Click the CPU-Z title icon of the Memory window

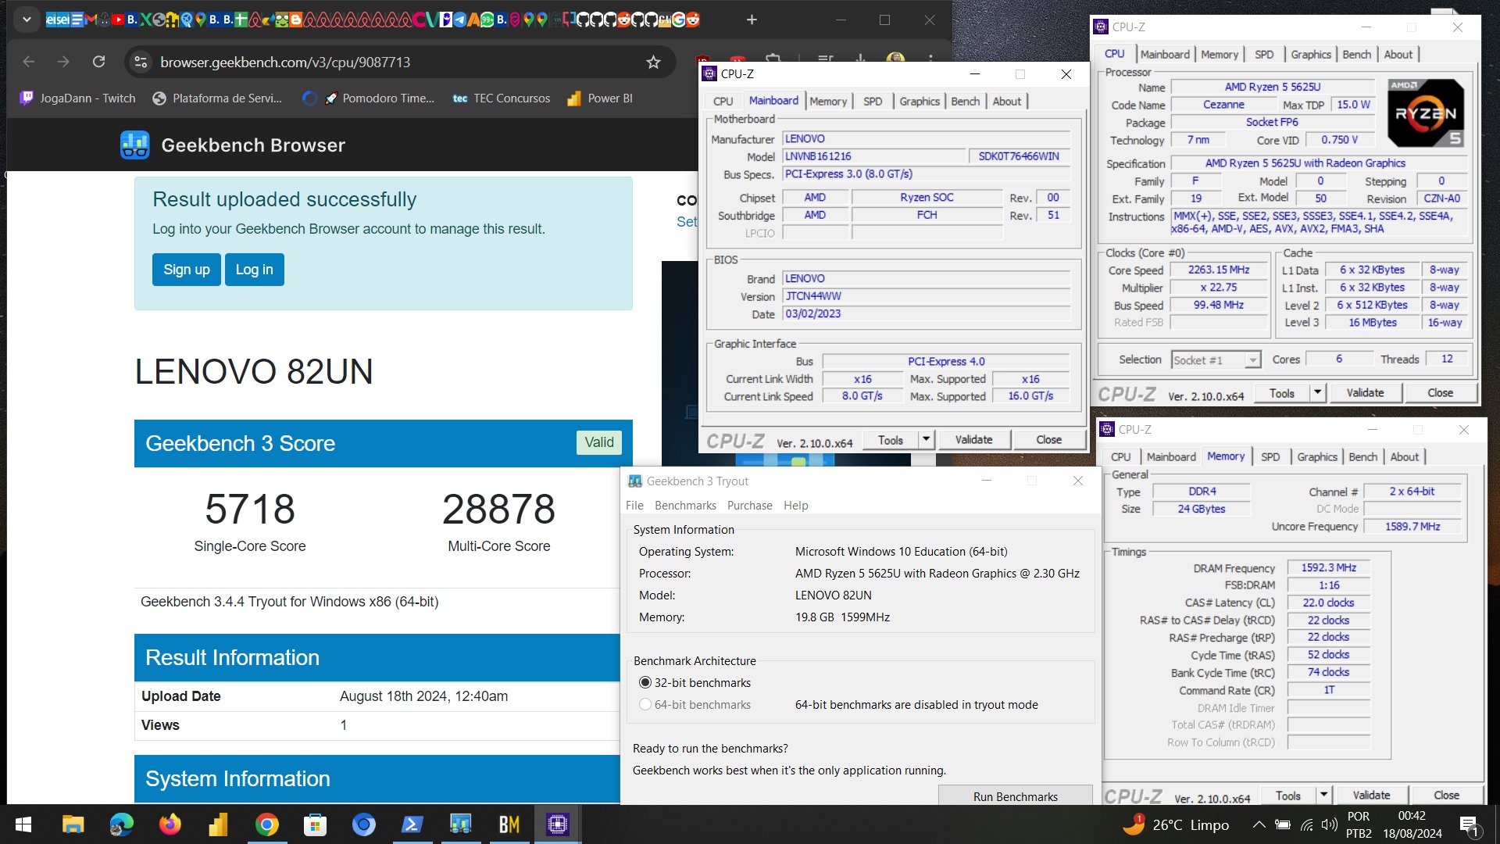tap(1107, 429)
